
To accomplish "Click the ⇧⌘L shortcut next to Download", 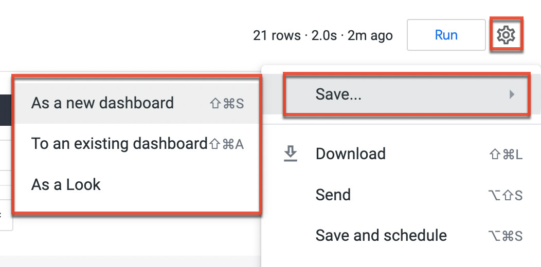I will click(x=505, y=155).
